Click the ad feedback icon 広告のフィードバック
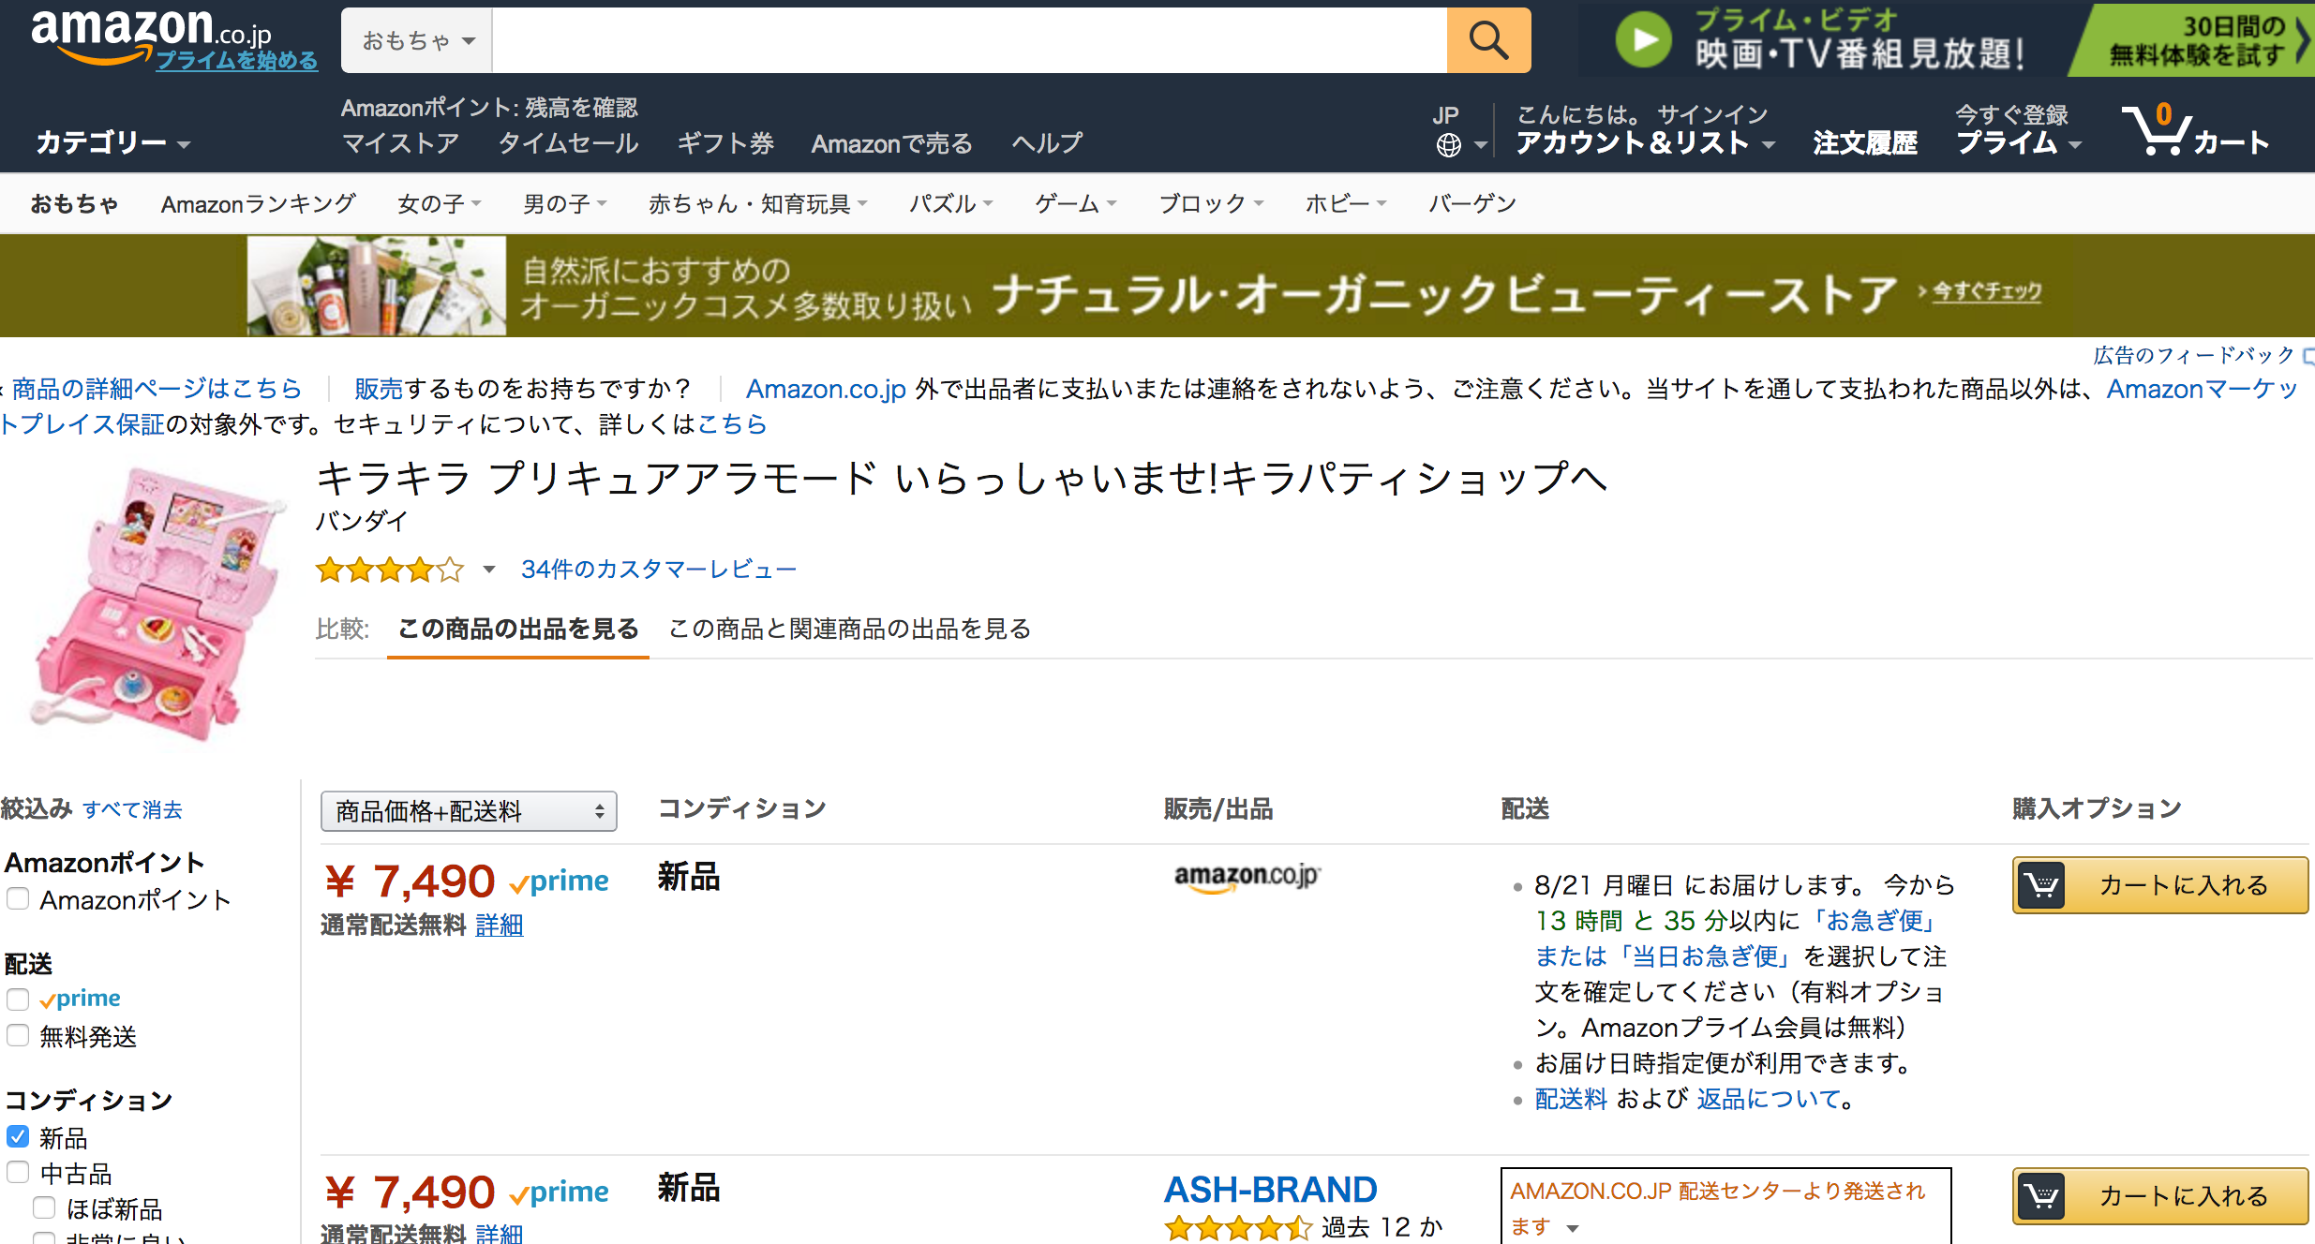Screen dimensions: 2315x1244 2308,356
